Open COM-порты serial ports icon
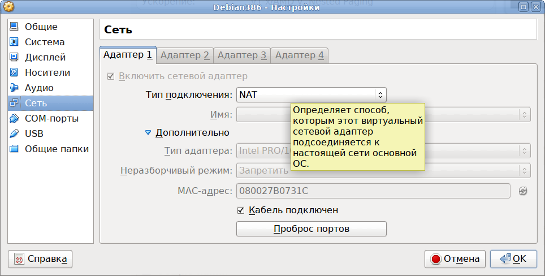This screenshot has width=545, height=276. 15,118
